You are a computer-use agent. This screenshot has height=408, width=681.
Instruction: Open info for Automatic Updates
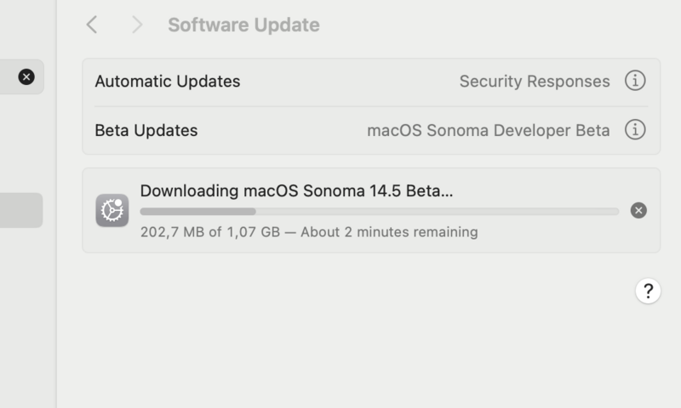pyautogui.click(x=635, y=82)
